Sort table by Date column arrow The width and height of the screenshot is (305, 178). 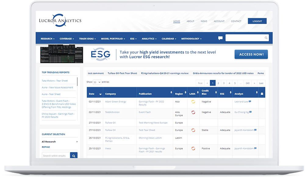[x=100, y=94]
